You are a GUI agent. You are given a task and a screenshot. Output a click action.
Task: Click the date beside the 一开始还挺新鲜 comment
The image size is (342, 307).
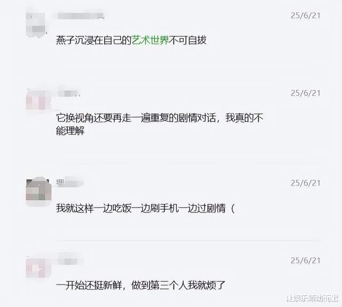[305, 260]
